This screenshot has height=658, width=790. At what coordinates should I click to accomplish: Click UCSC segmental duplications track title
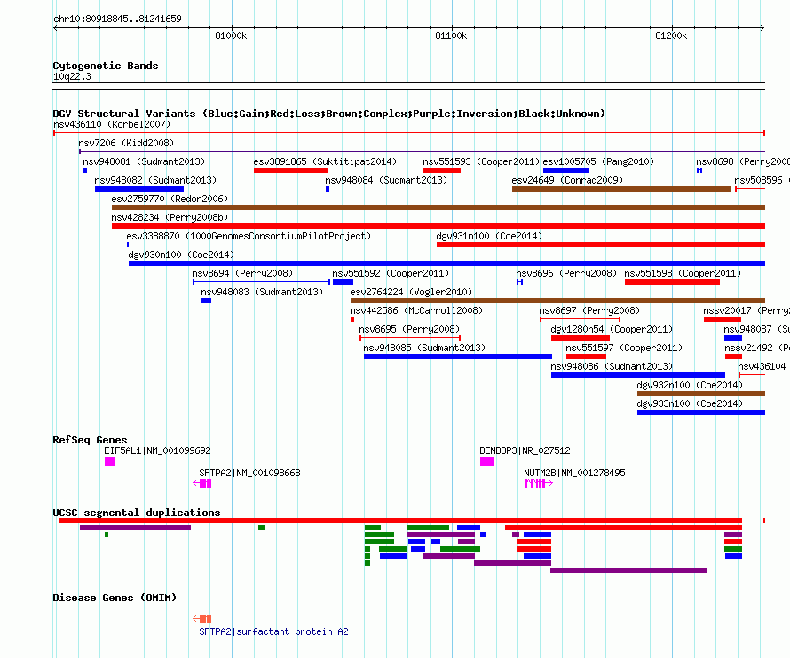tap(137, 513)
